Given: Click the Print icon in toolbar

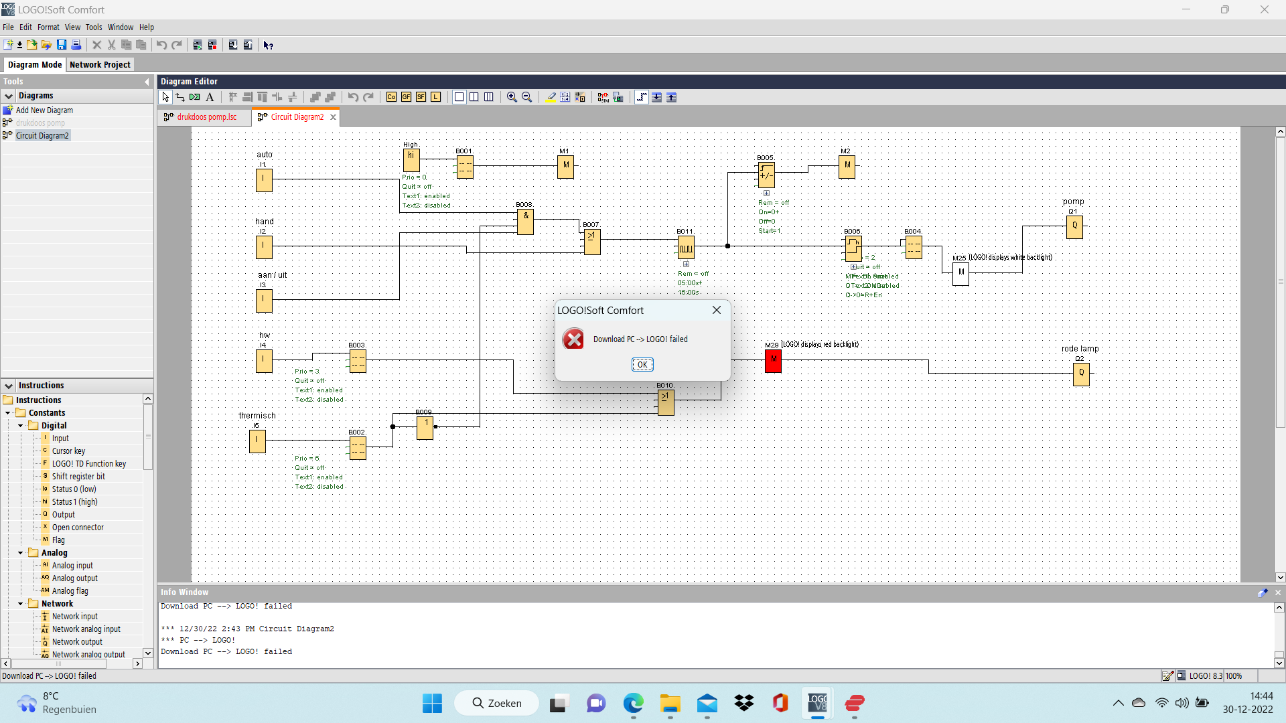Looking at the screenshot, I should 76,45.
